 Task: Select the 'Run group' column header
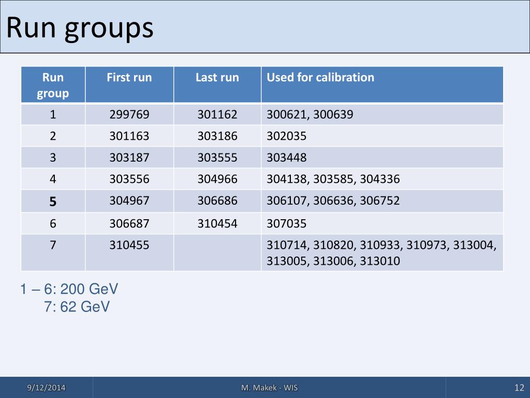coord(53,85)
